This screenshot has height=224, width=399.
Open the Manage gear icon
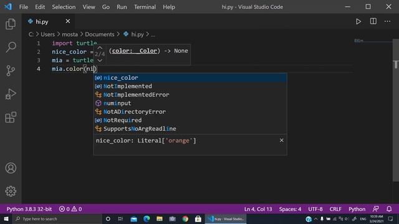[x=11, y=191]
